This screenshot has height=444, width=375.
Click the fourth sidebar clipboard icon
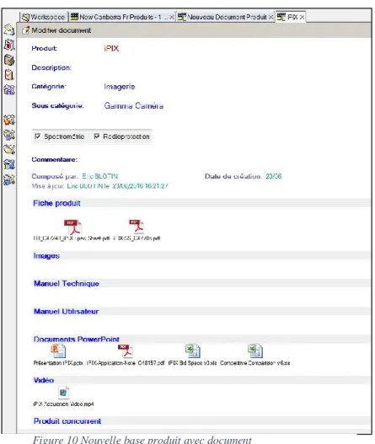(x=8, y=75)
